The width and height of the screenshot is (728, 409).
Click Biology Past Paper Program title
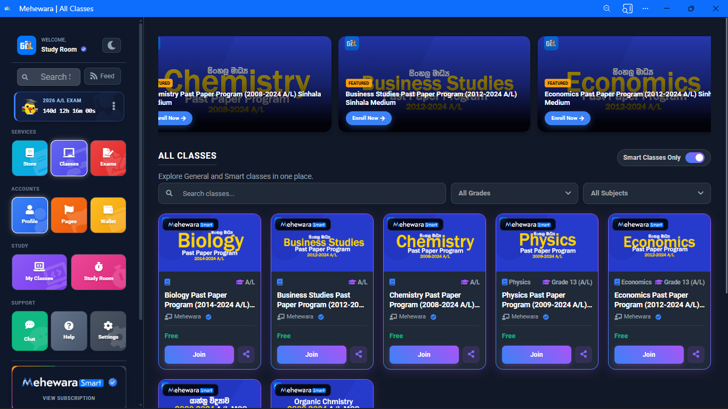[x=210, y=300]
